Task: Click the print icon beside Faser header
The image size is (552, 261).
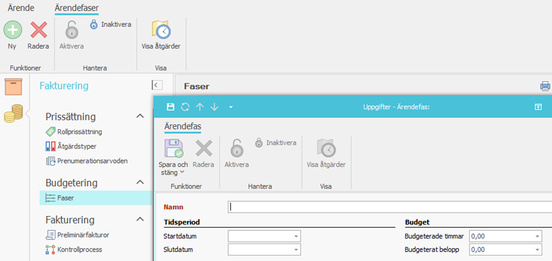Action: click(545, 86)
